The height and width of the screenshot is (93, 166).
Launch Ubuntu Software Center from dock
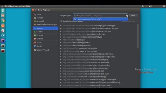(3, 26)
